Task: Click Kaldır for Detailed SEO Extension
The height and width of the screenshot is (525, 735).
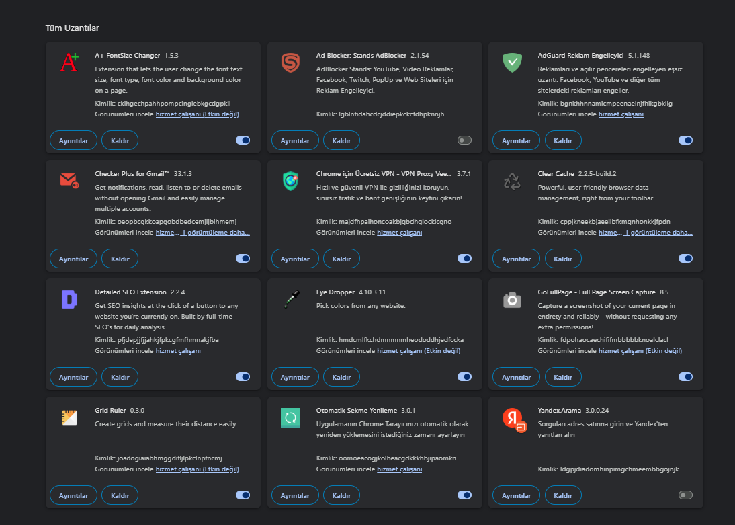Action: click(x=120, y=376)
